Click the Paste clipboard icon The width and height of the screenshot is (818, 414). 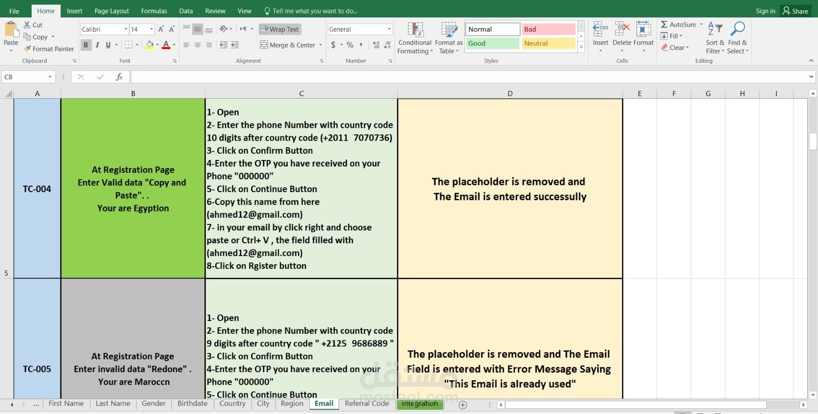[11, 29]
